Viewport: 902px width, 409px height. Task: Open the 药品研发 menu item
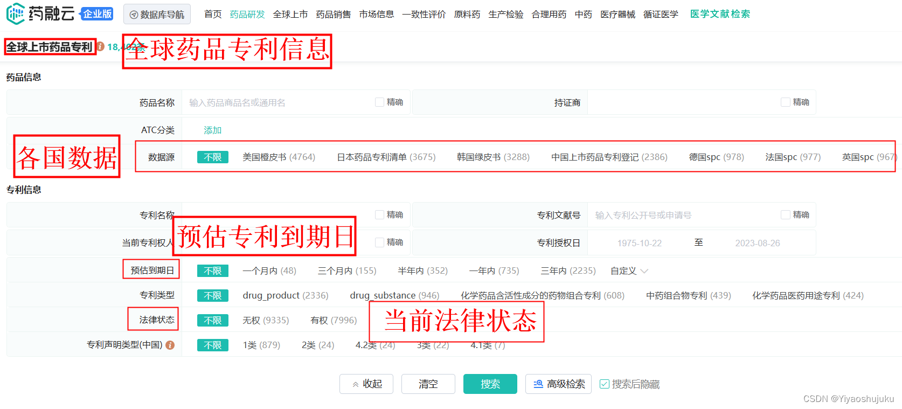[x=247, y=14]
